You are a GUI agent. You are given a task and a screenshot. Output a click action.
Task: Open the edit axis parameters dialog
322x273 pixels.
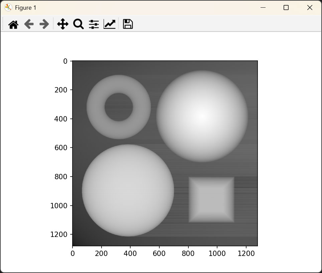coord(110,24)
